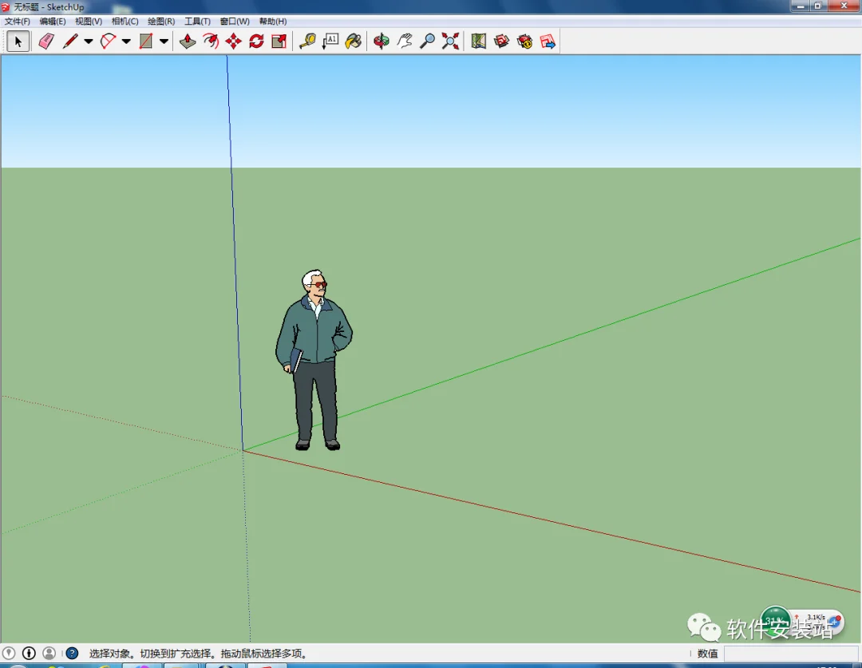
Task: Open the 工具(T) menu
Action: tap(197, 22)
